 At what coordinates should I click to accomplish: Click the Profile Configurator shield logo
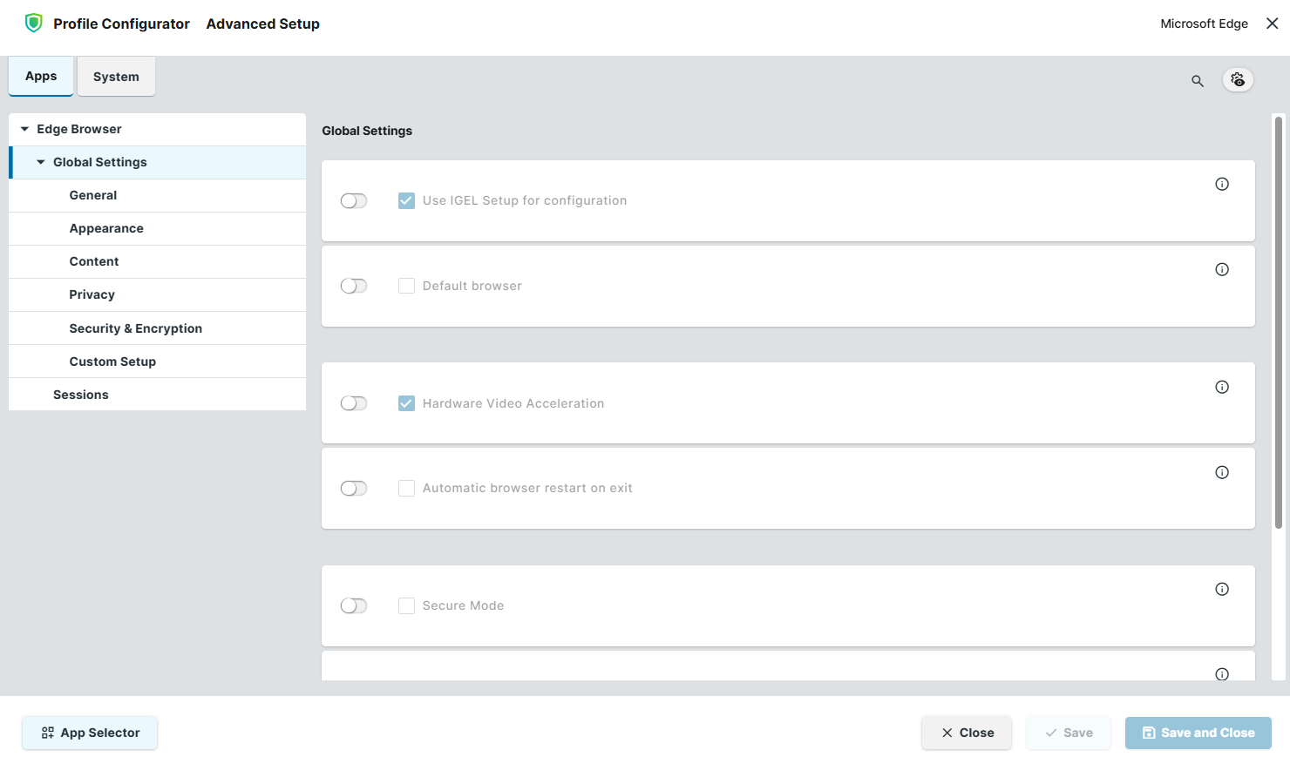(34, 24)
